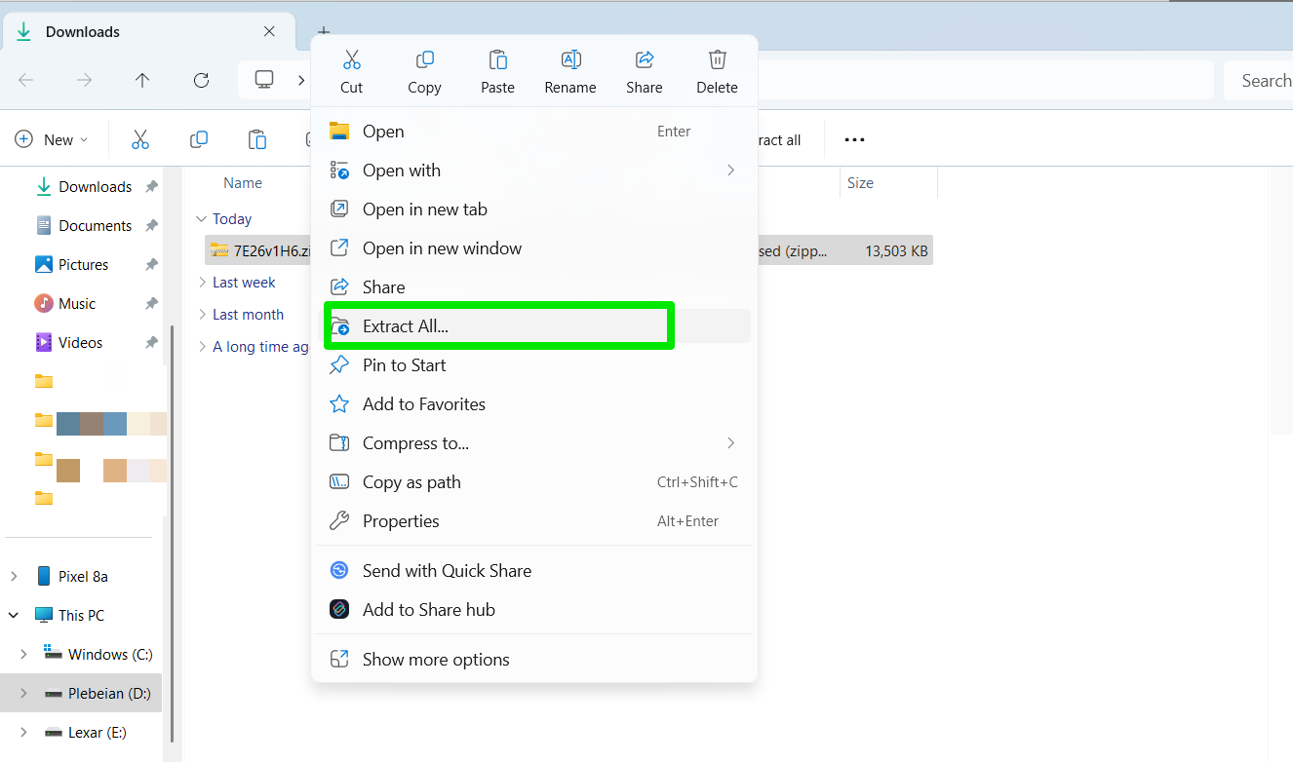The width and height of the screenshot is (1293, 762).
Task: Select Pixel 8a device
Action: pos(84,577)
